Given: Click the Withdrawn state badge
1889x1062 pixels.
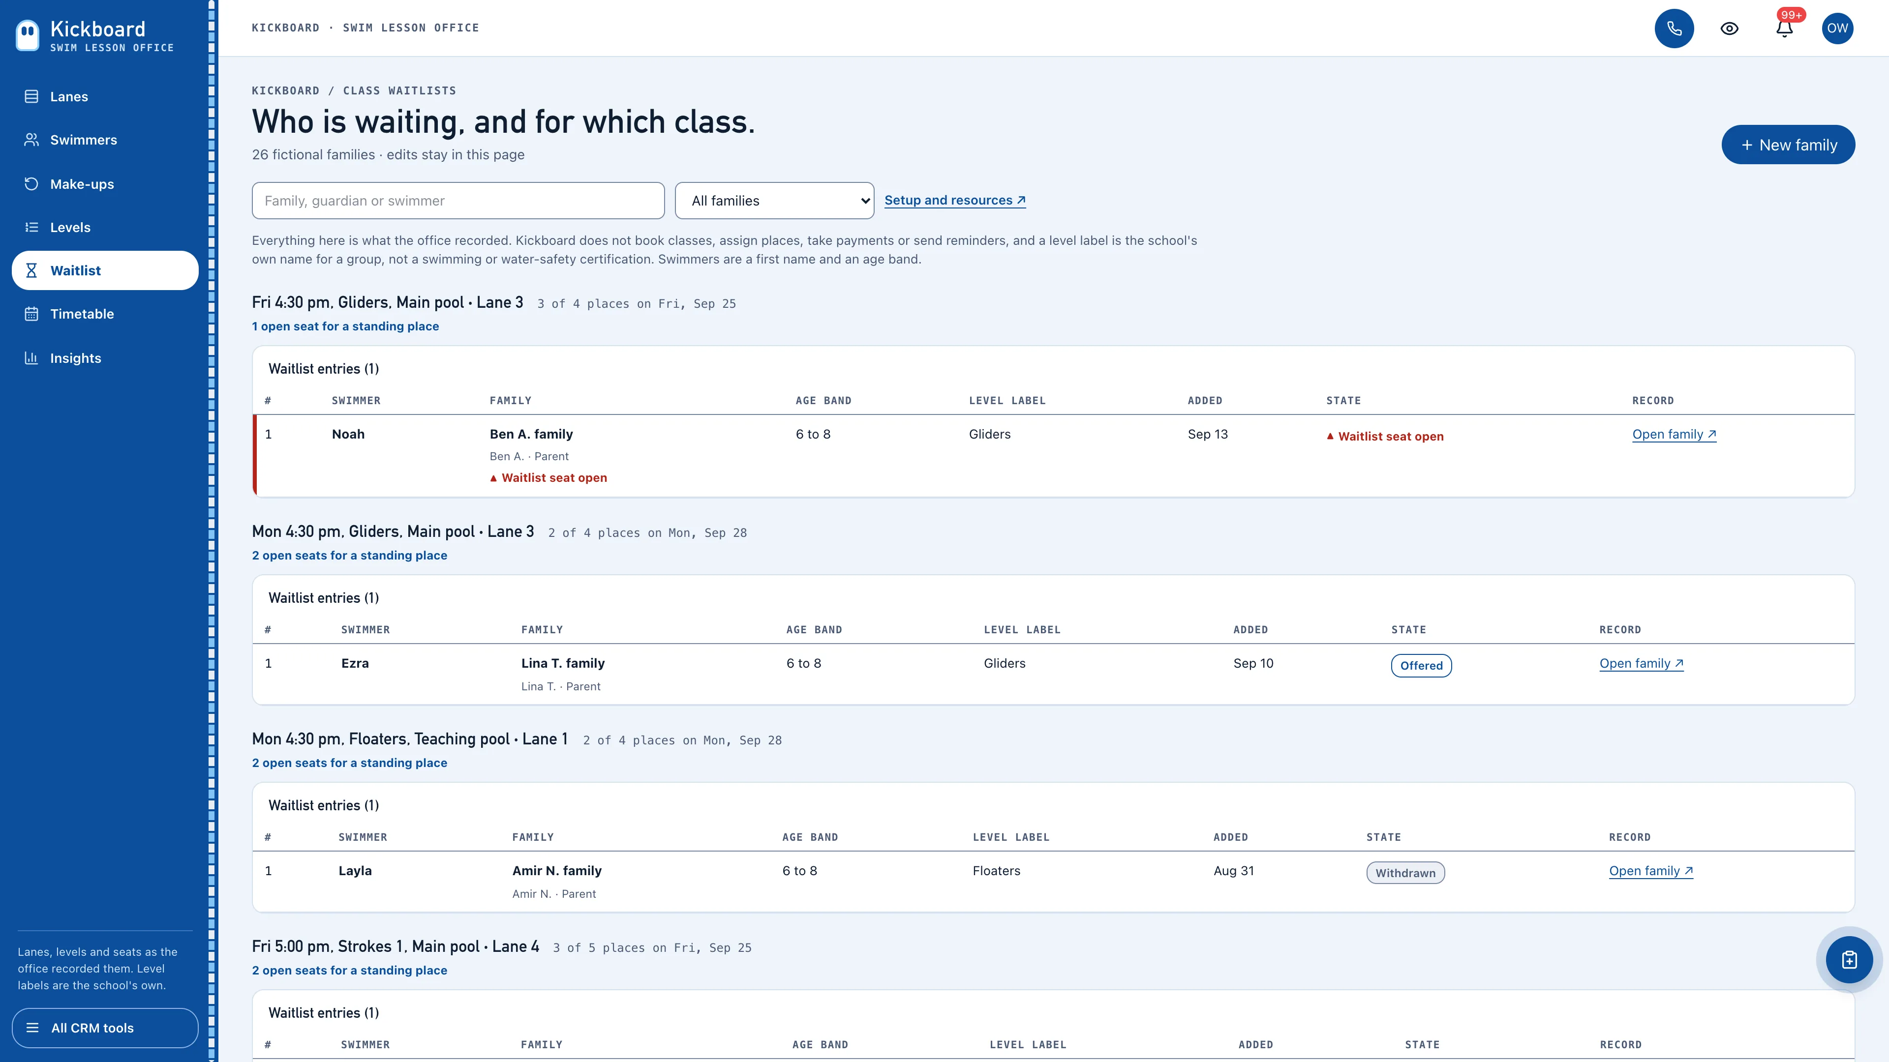Looking at the screenshot, I should coord(1405,873).
